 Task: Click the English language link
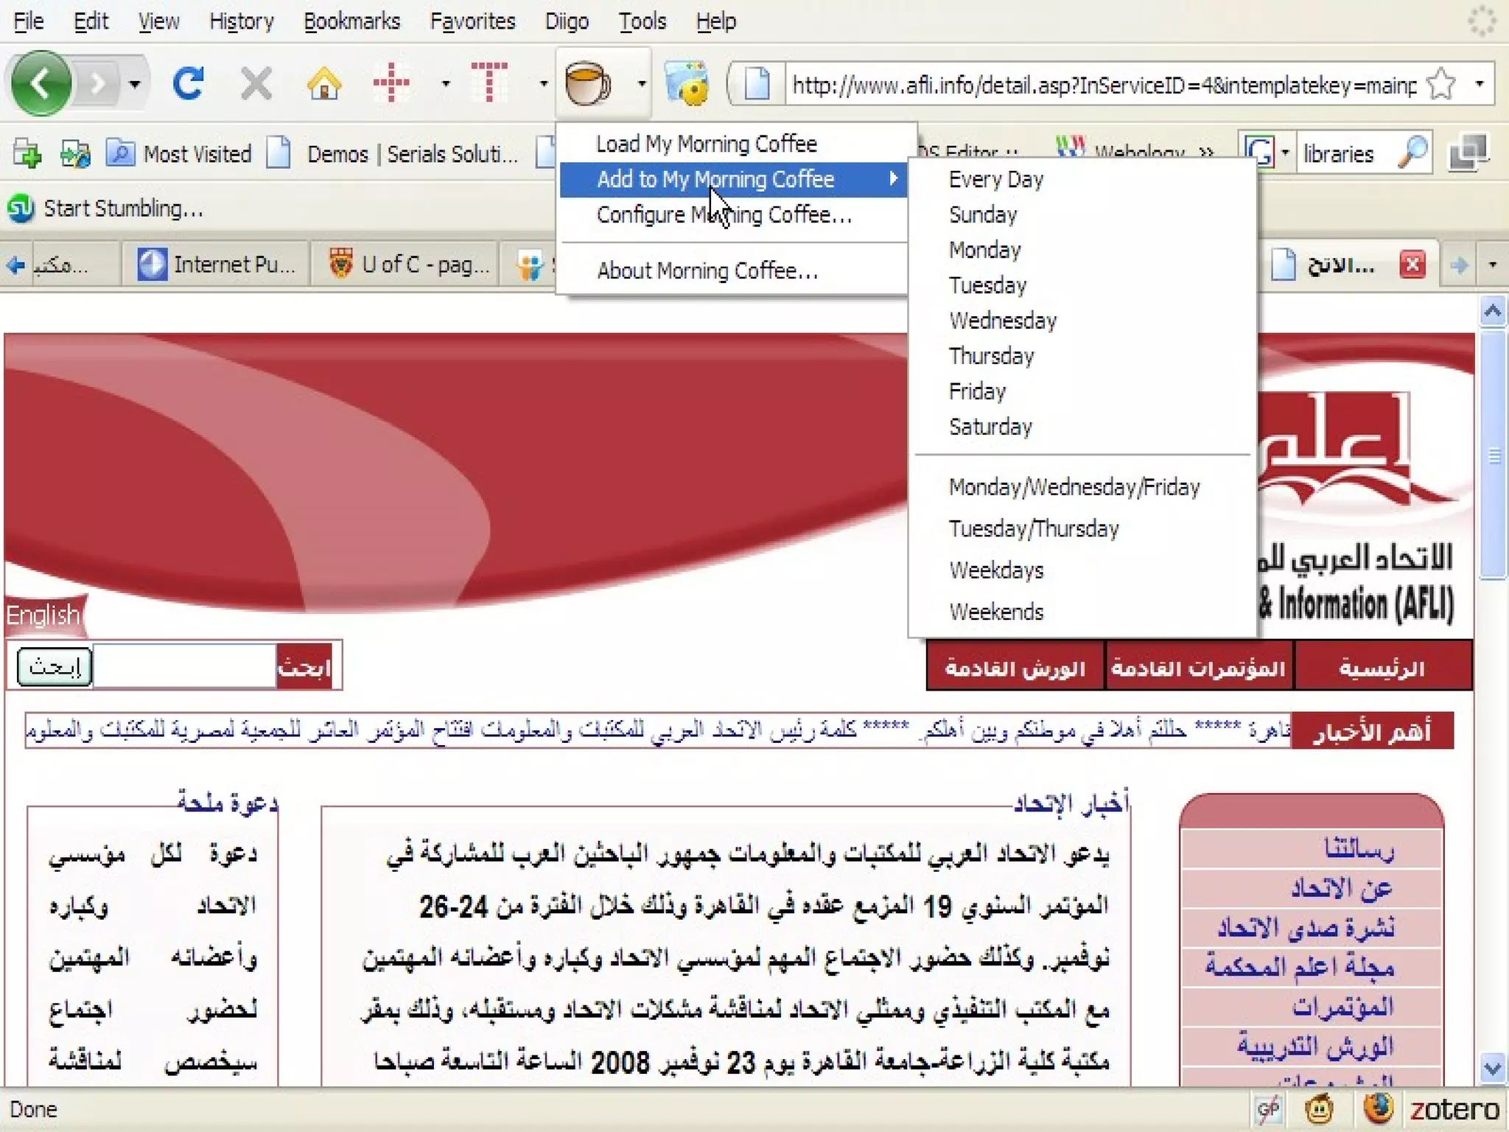coord(43,615)
